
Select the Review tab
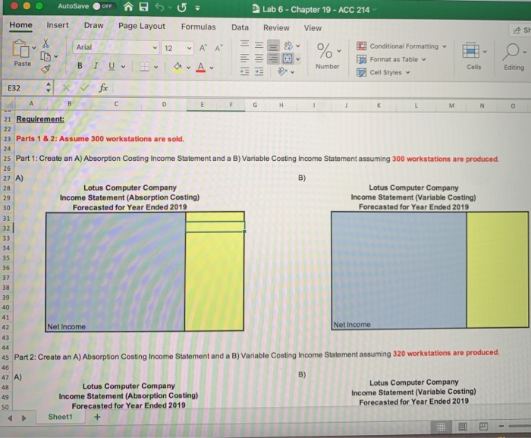point(276,28)
